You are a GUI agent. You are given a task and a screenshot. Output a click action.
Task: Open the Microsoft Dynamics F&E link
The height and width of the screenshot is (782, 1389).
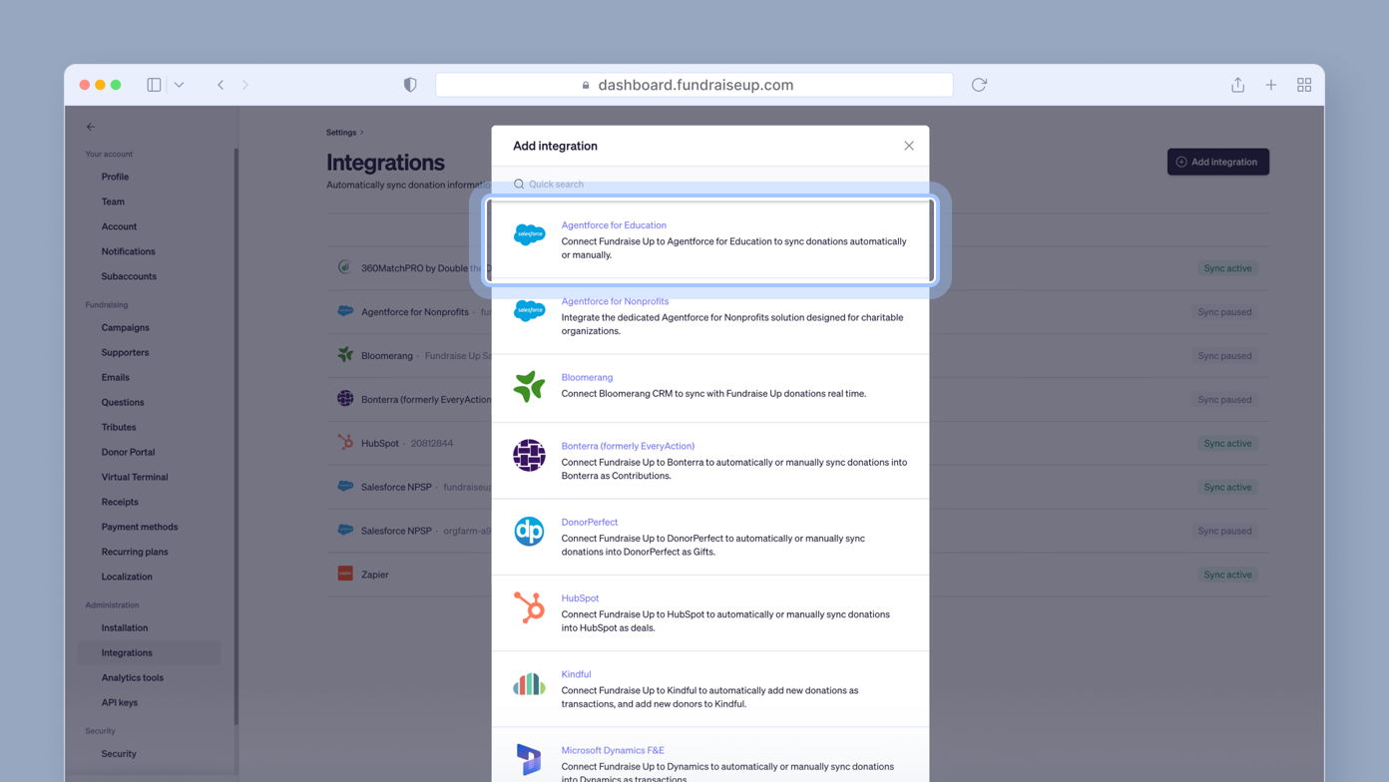(x=613, y=750)
